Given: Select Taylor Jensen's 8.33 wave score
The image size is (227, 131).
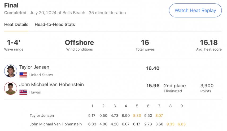Looking at the screenshot, I should [x=137, y=116].
